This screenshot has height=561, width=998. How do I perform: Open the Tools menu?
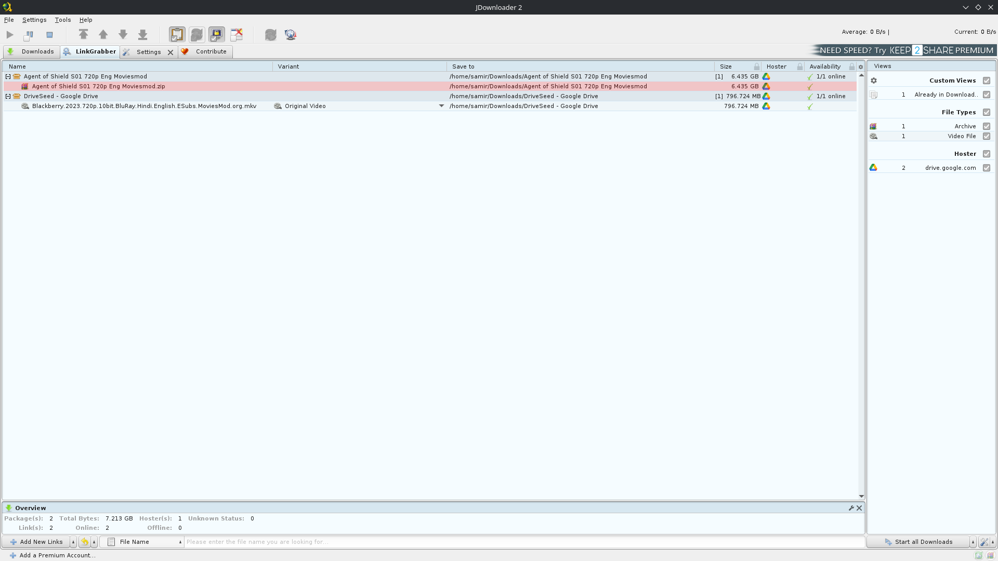62,20
